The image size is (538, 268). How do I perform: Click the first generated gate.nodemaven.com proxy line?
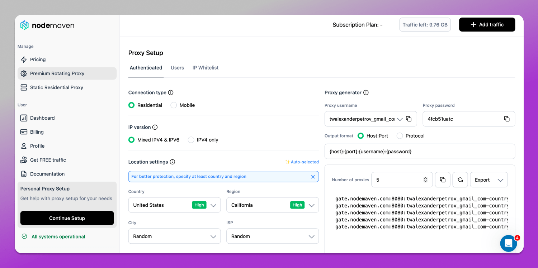click(x=422, y=198)
